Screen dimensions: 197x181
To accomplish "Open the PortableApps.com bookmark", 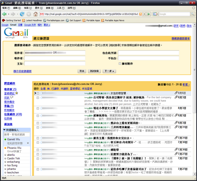I will [x=54, y=20].
